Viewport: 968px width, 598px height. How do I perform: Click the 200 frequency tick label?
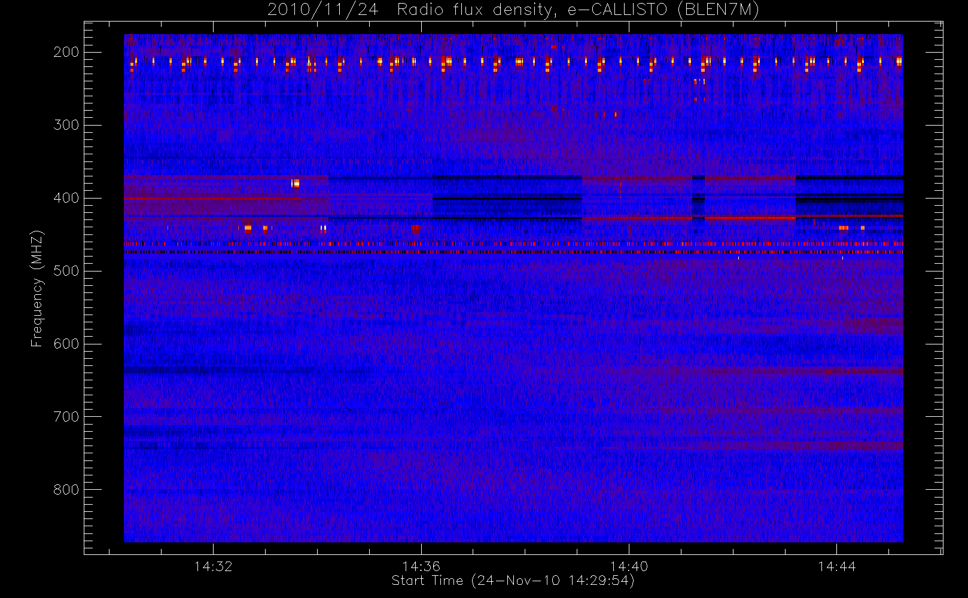pos(66,52)
